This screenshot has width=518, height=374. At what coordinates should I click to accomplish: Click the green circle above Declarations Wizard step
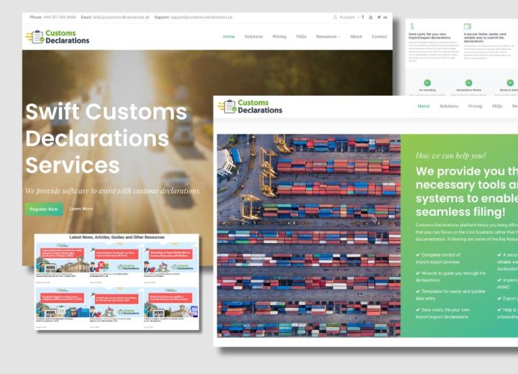468,83
